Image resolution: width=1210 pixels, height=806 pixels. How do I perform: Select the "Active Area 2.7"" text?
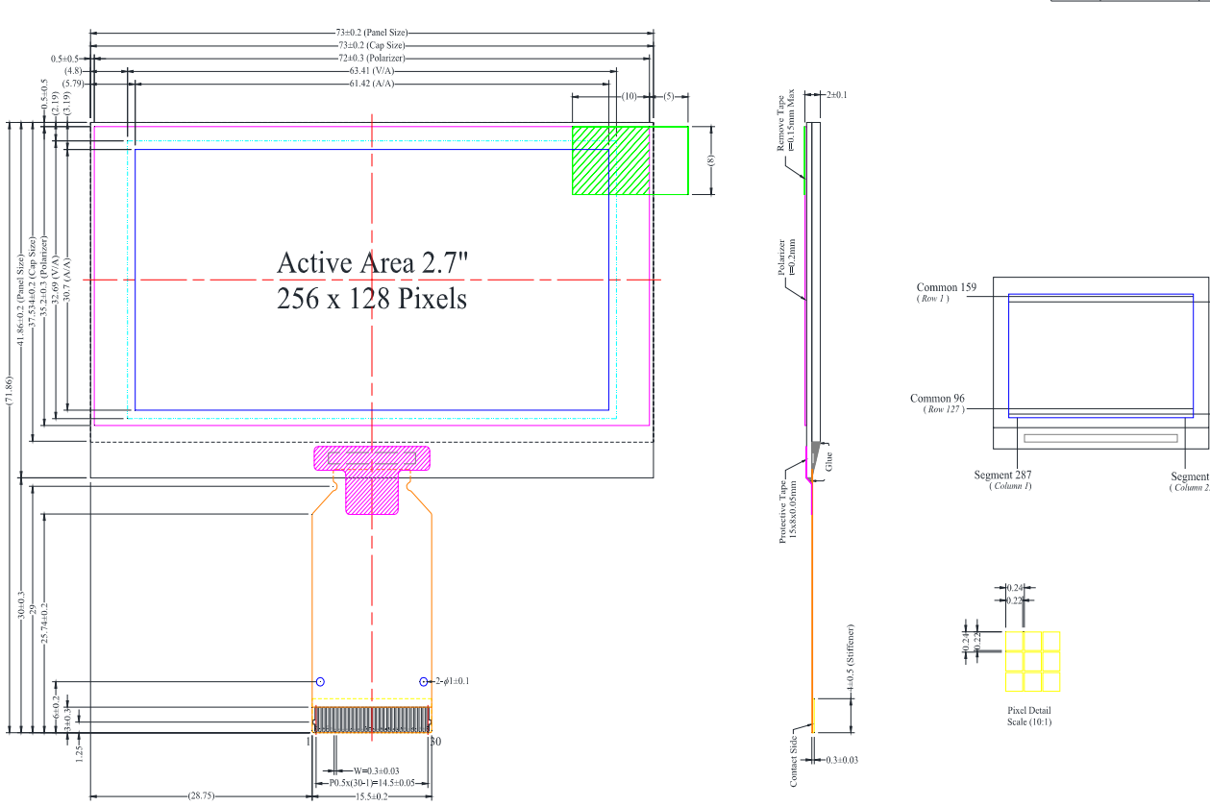tap(373, 262)
